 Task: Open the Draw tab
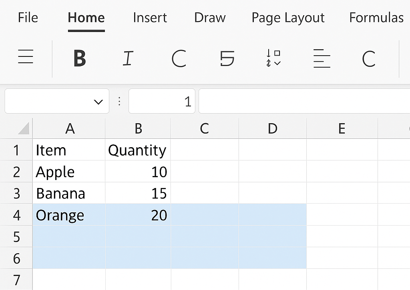pyautogui.click(x=210, y=18)
